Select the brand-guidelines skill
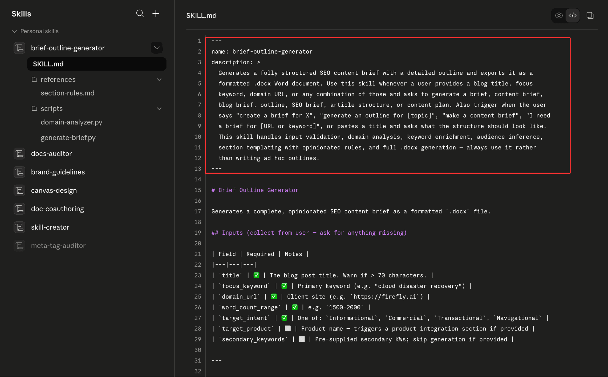Viewport: 608px width, 377px height. [x=58, y=172]
